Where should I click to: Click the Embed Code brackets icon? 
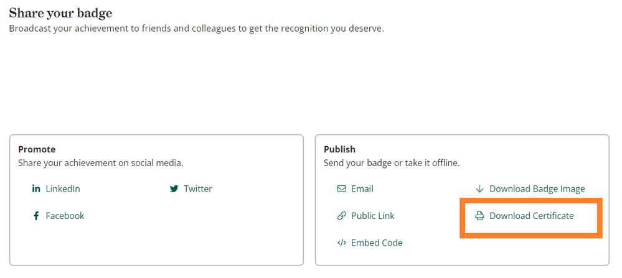(342, 243)
